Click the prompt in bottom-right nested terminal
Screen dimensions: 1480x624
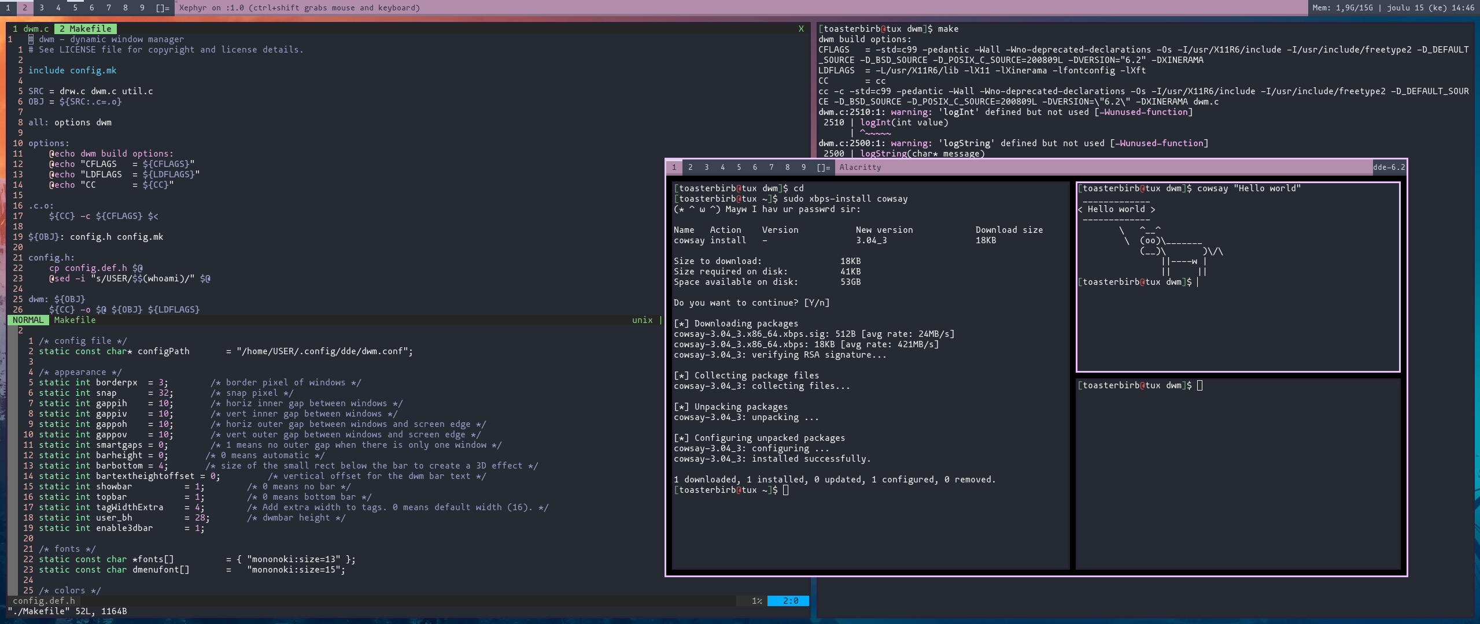[1140, 385]
